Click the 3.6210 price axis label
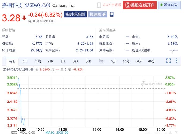The height and width of the screenshot is (134, 184). coord(12,78)
